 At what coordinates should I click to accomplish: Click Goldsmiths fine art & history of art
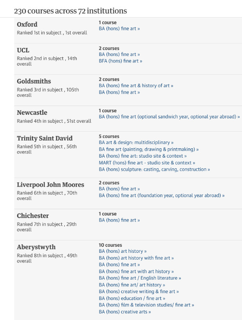click(136, 86)
